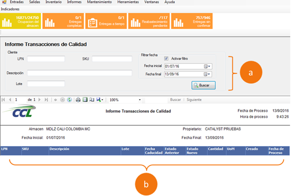Open the Mantenimiento menu

click(100, 2)
